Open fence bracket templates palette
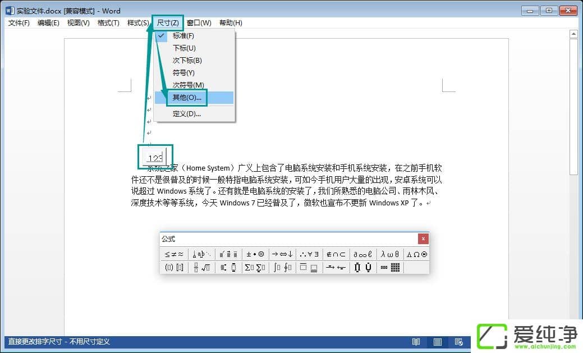Image resolution: width=583 pixels, height=353 pixels. pos(174,268)
